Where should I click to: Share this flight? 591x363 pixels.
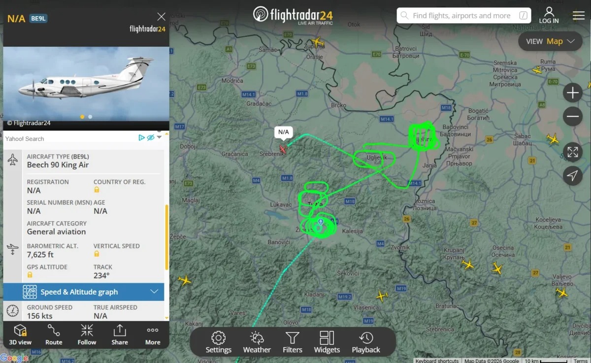coord(120,334)
